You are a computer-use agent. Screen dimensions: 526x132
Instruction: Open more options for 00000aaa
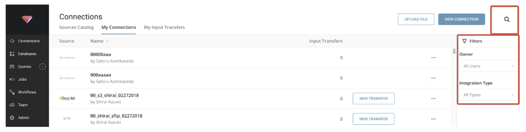point(433,58)
